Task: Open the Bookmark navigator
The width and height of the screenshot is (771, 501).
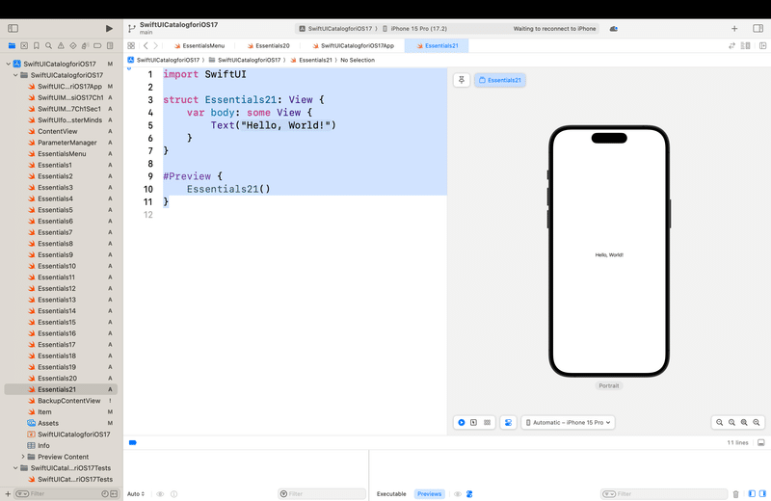Action: [x=37, y=45]
